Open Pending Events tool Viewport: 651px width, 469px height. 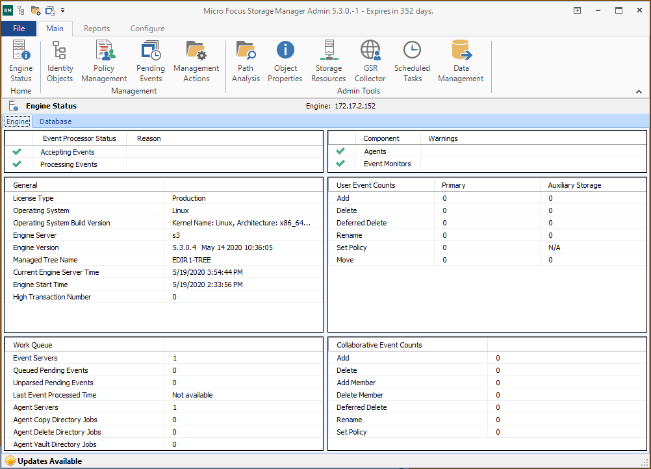151,61
